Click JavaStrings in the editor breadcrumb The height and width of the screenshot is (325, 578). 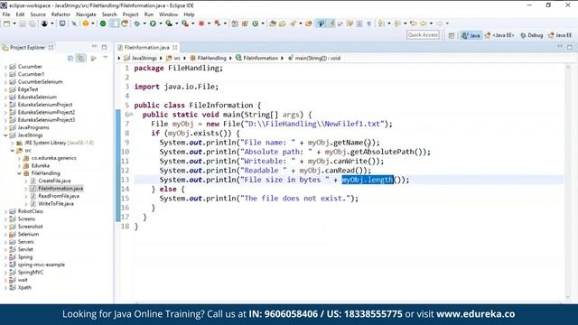(x=144, y=58)
